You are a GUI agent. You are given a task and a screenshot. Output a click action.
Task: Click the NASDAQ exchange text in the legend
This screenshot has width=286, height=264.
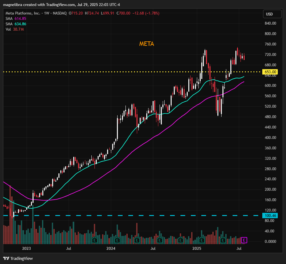click(x=60, y=13)
